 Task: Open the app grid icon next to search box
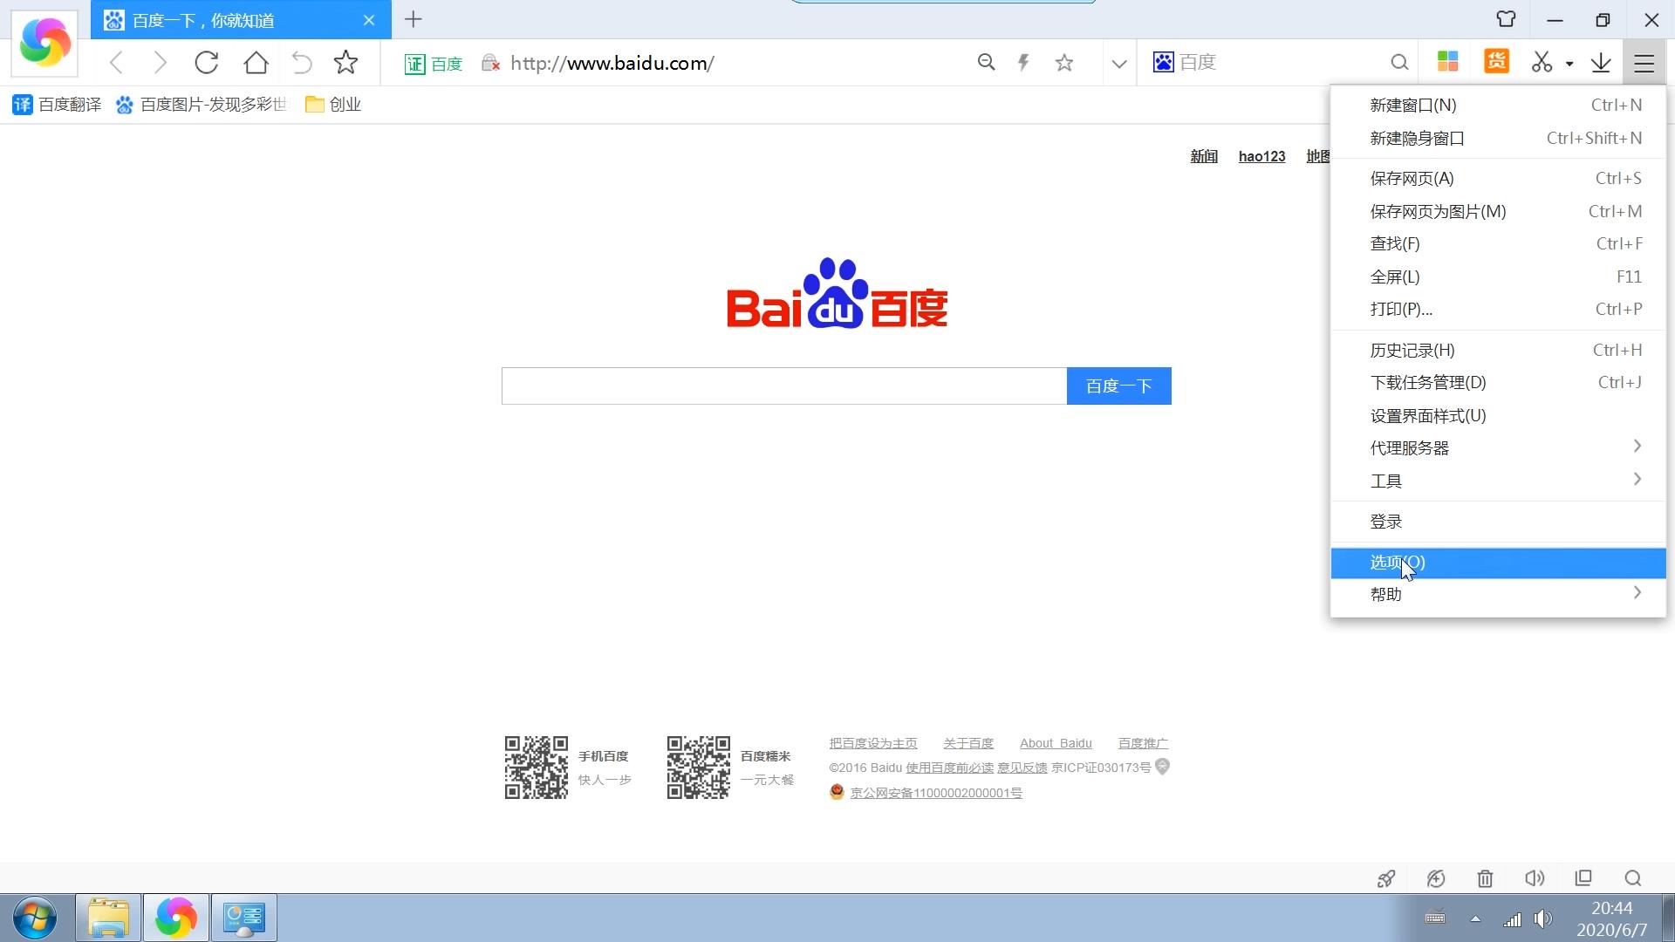1447,62
